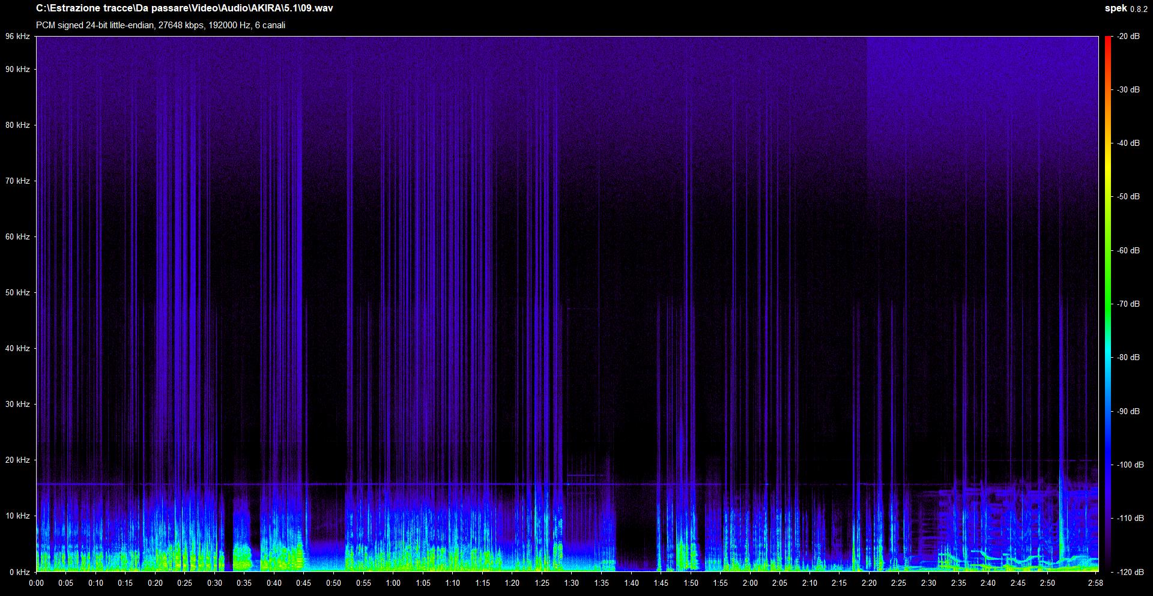The image size is (1153, 596).
Task: Click the 30 kHz frequency axis label
Action: [17, 405]
